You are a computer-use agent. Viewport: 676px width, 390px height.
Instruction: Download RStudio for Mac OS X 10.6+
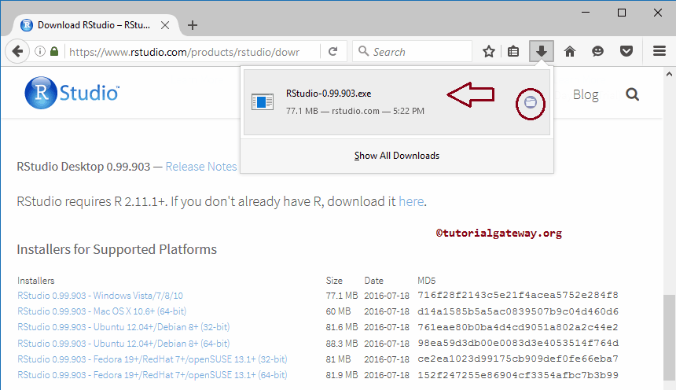tap(101, 311)
